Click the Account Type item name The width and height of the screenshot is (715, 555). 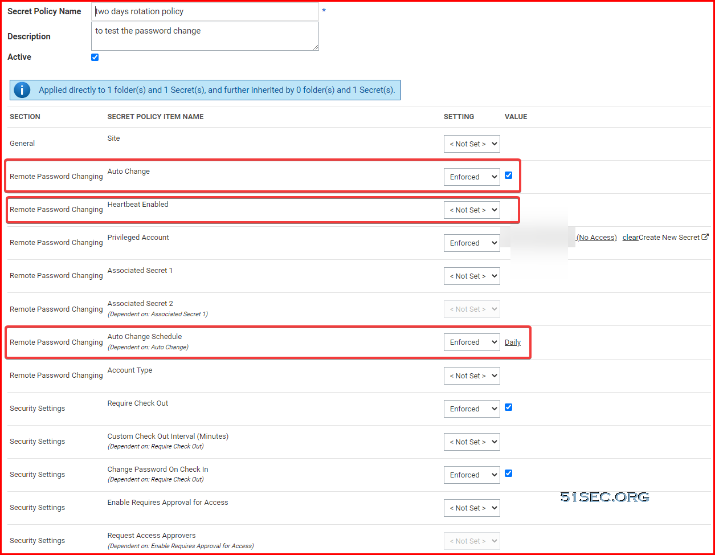point(130,370)
